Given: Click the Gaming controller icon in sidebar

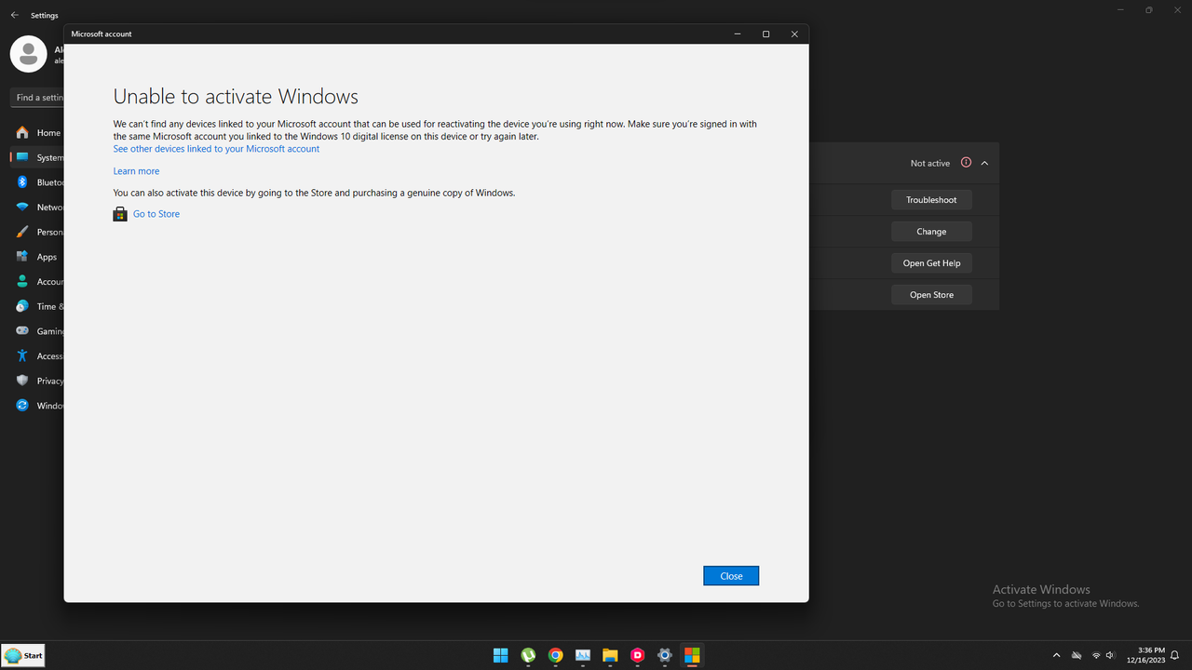Looking at the screenshot, I should [22, 331].
